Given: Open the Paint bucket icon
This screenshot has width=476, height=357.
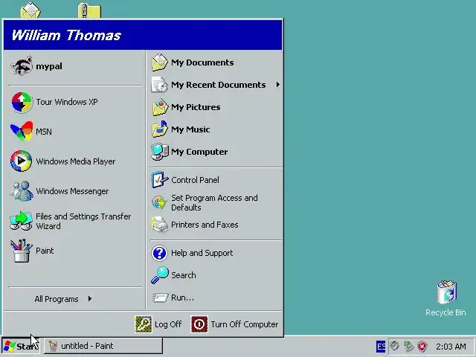Looking at the screenshot, I should click(22, 251).
